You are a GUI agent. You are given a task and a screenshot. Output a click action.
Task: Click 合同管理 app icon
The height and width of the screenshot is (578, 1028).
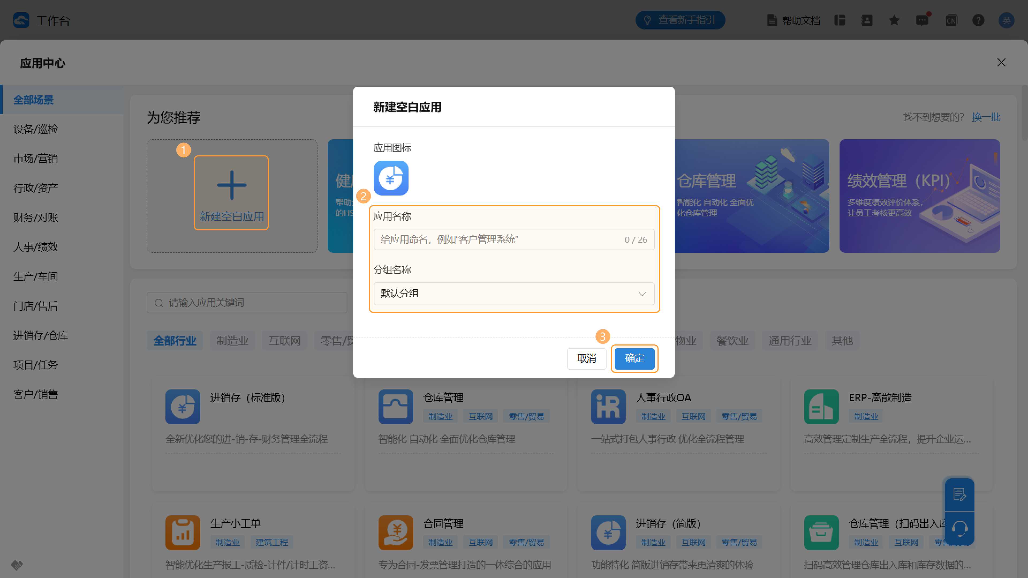(x=395, y=532)
